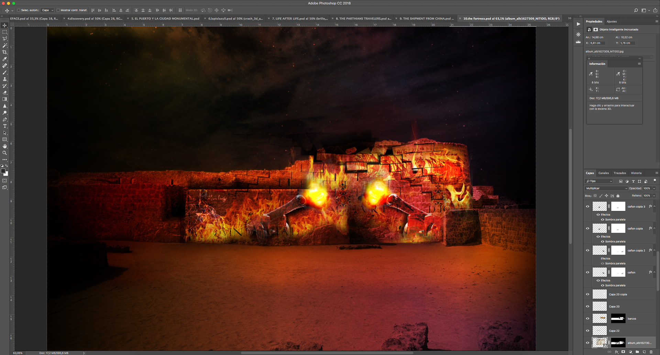This screenshot has width=660, height=355.
Task: Select the Pen tool
Action: (x=5, y=119)
